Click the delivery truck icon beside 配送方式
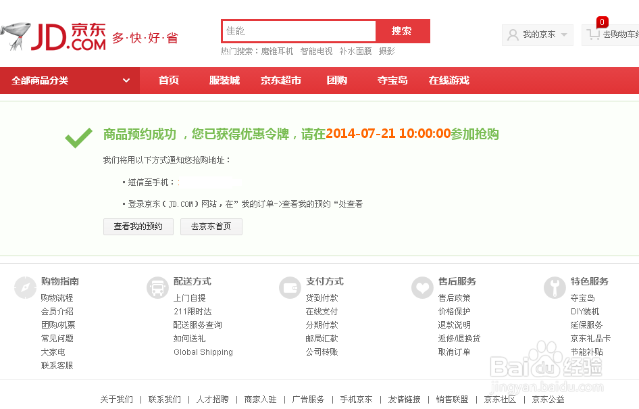 click(157, 287)
